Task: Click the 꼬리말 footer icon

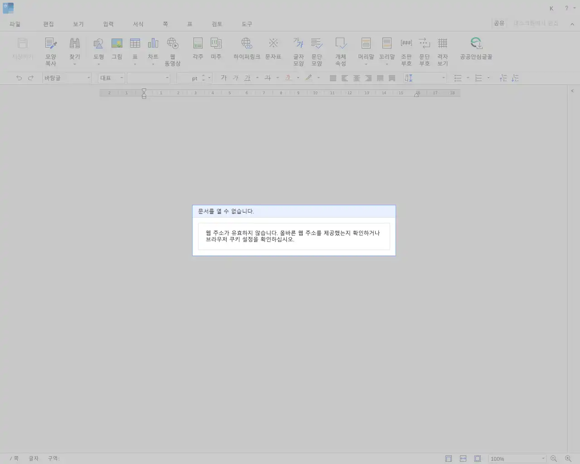Action: [x=387, y=43]
